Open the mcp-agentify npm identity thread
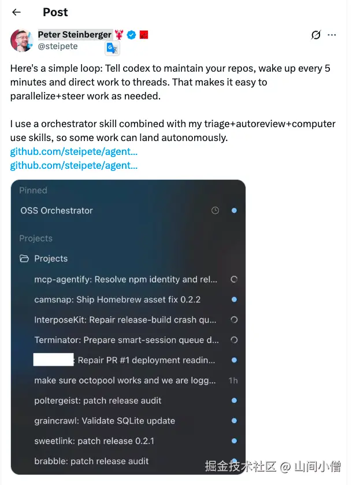The height and width of the screenshot is (485, 353). 126,279
